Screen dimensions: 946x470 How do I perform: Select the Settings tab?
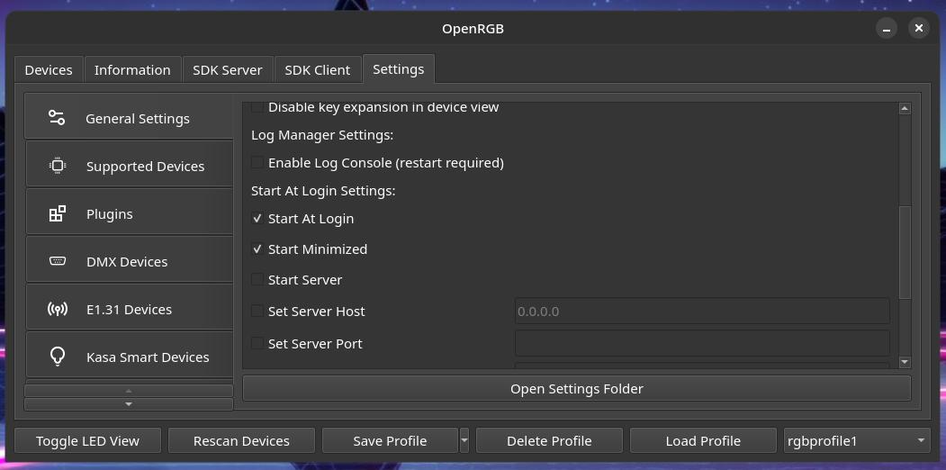tap(398, 68)
